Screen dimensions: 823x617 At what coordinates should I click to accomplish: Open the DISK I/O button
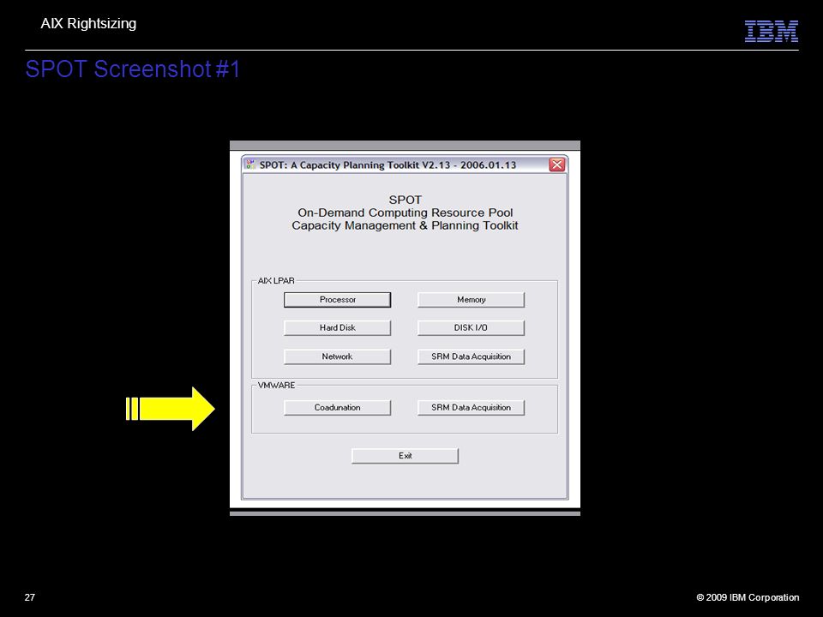click(471, 328)
